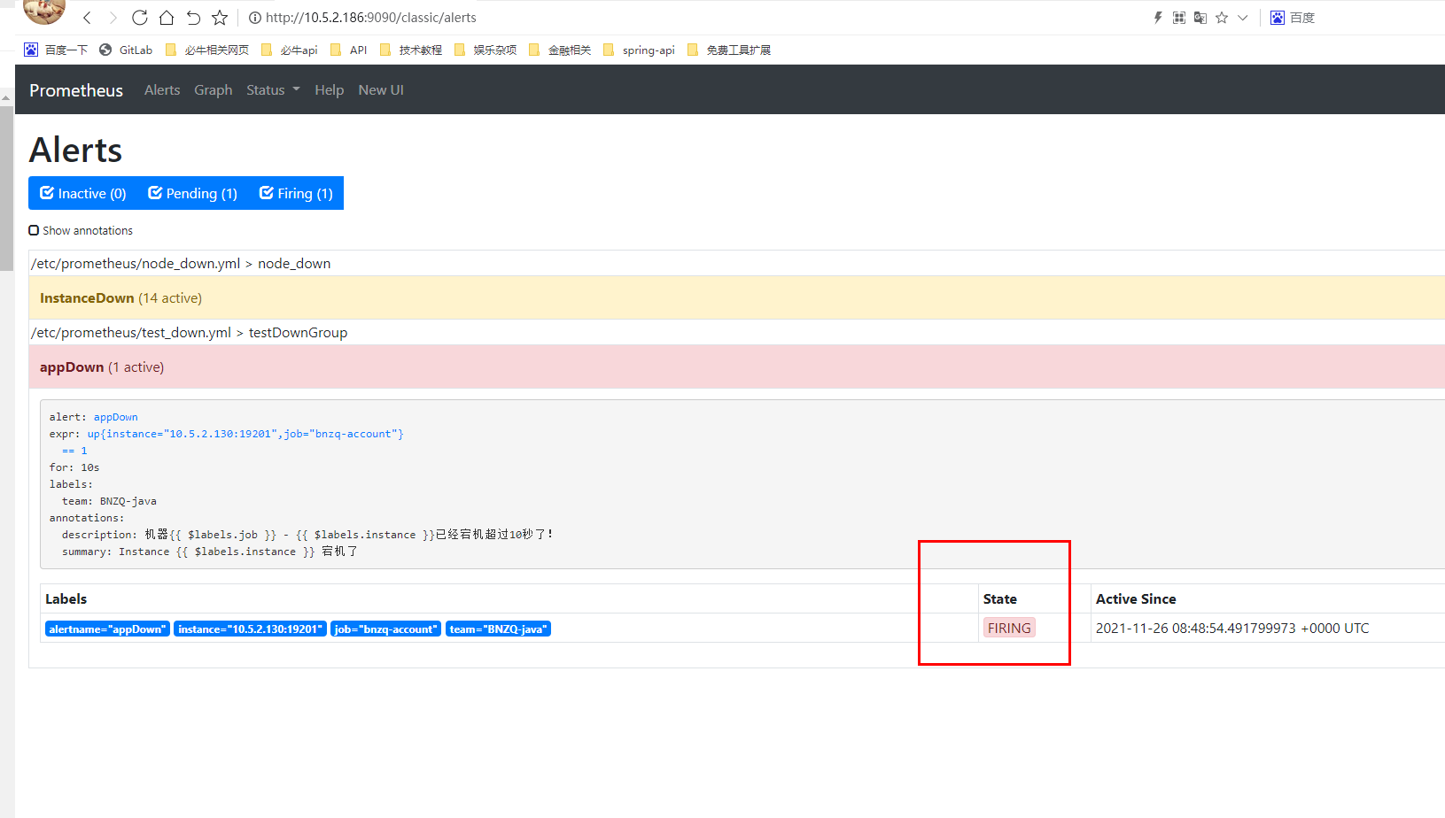The height and width of the screenshot is (818, 1445).
Task: Click the test_down.yml rule file path
Action: 131,333
